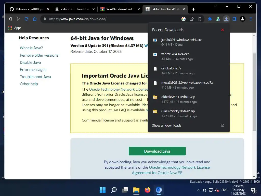Open ClassicStickyNotes2.zip download entry

pos(189,114)
